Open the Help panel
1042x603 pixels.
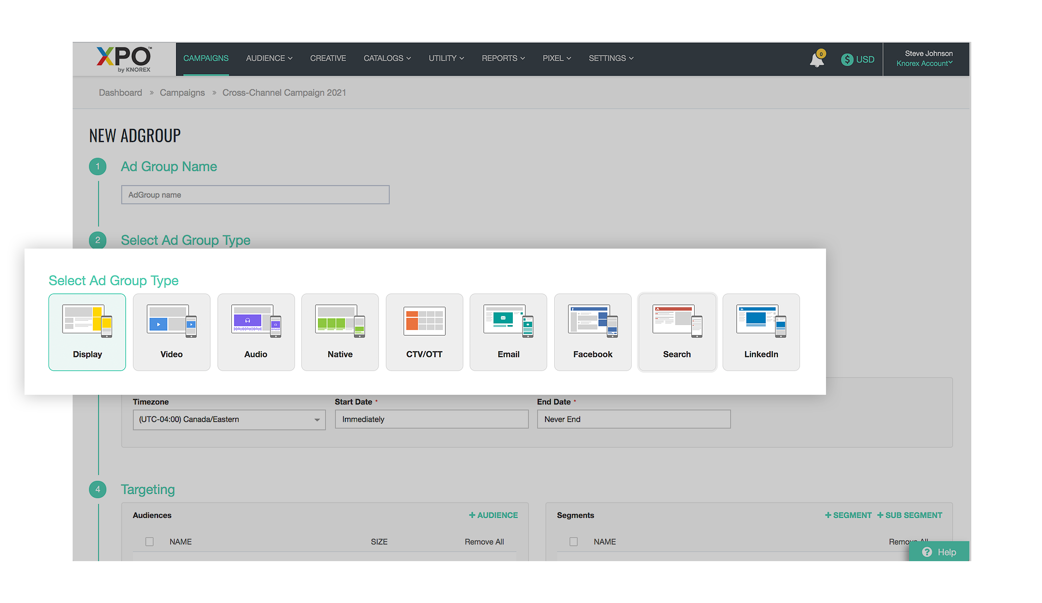click(939, 552)
